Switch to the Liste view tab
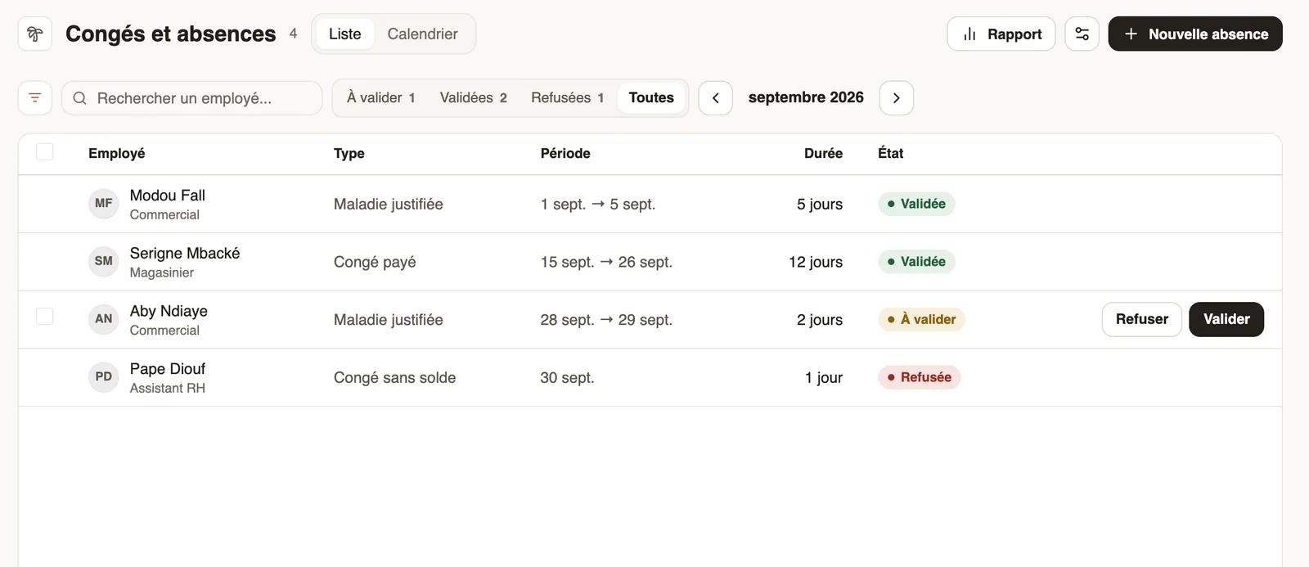This screenshot has width=1309, height=567. [x=345, y=34]
